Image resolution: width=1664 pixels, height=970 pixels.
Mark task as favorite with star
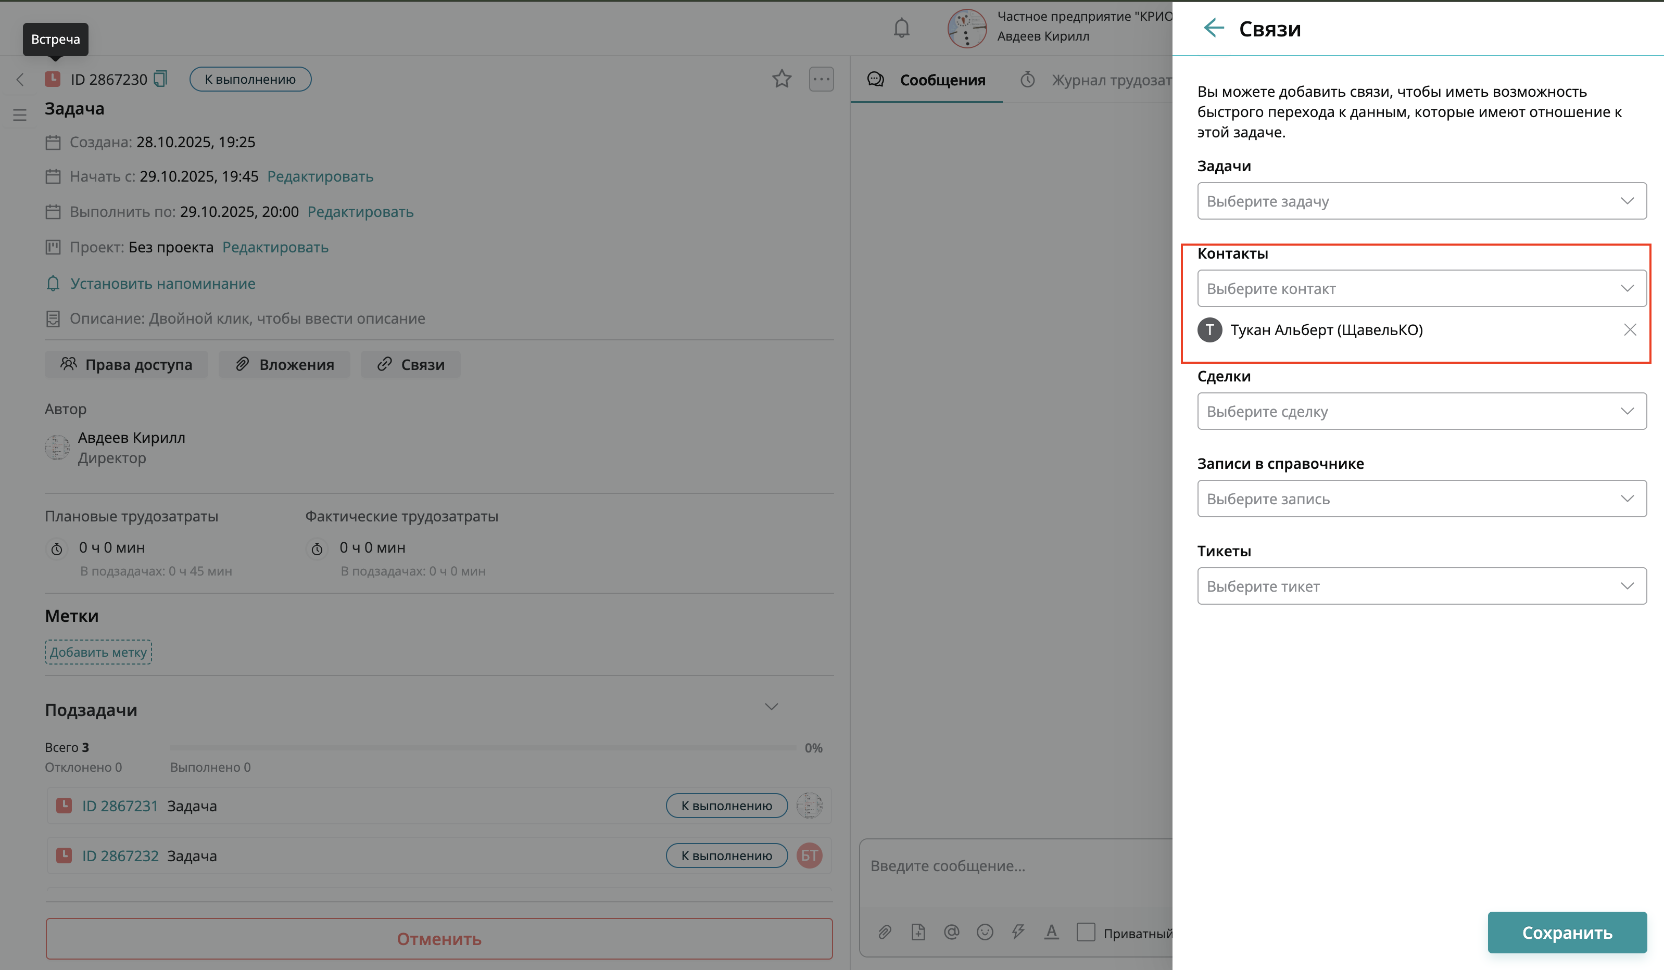click(x=782, y=79)
